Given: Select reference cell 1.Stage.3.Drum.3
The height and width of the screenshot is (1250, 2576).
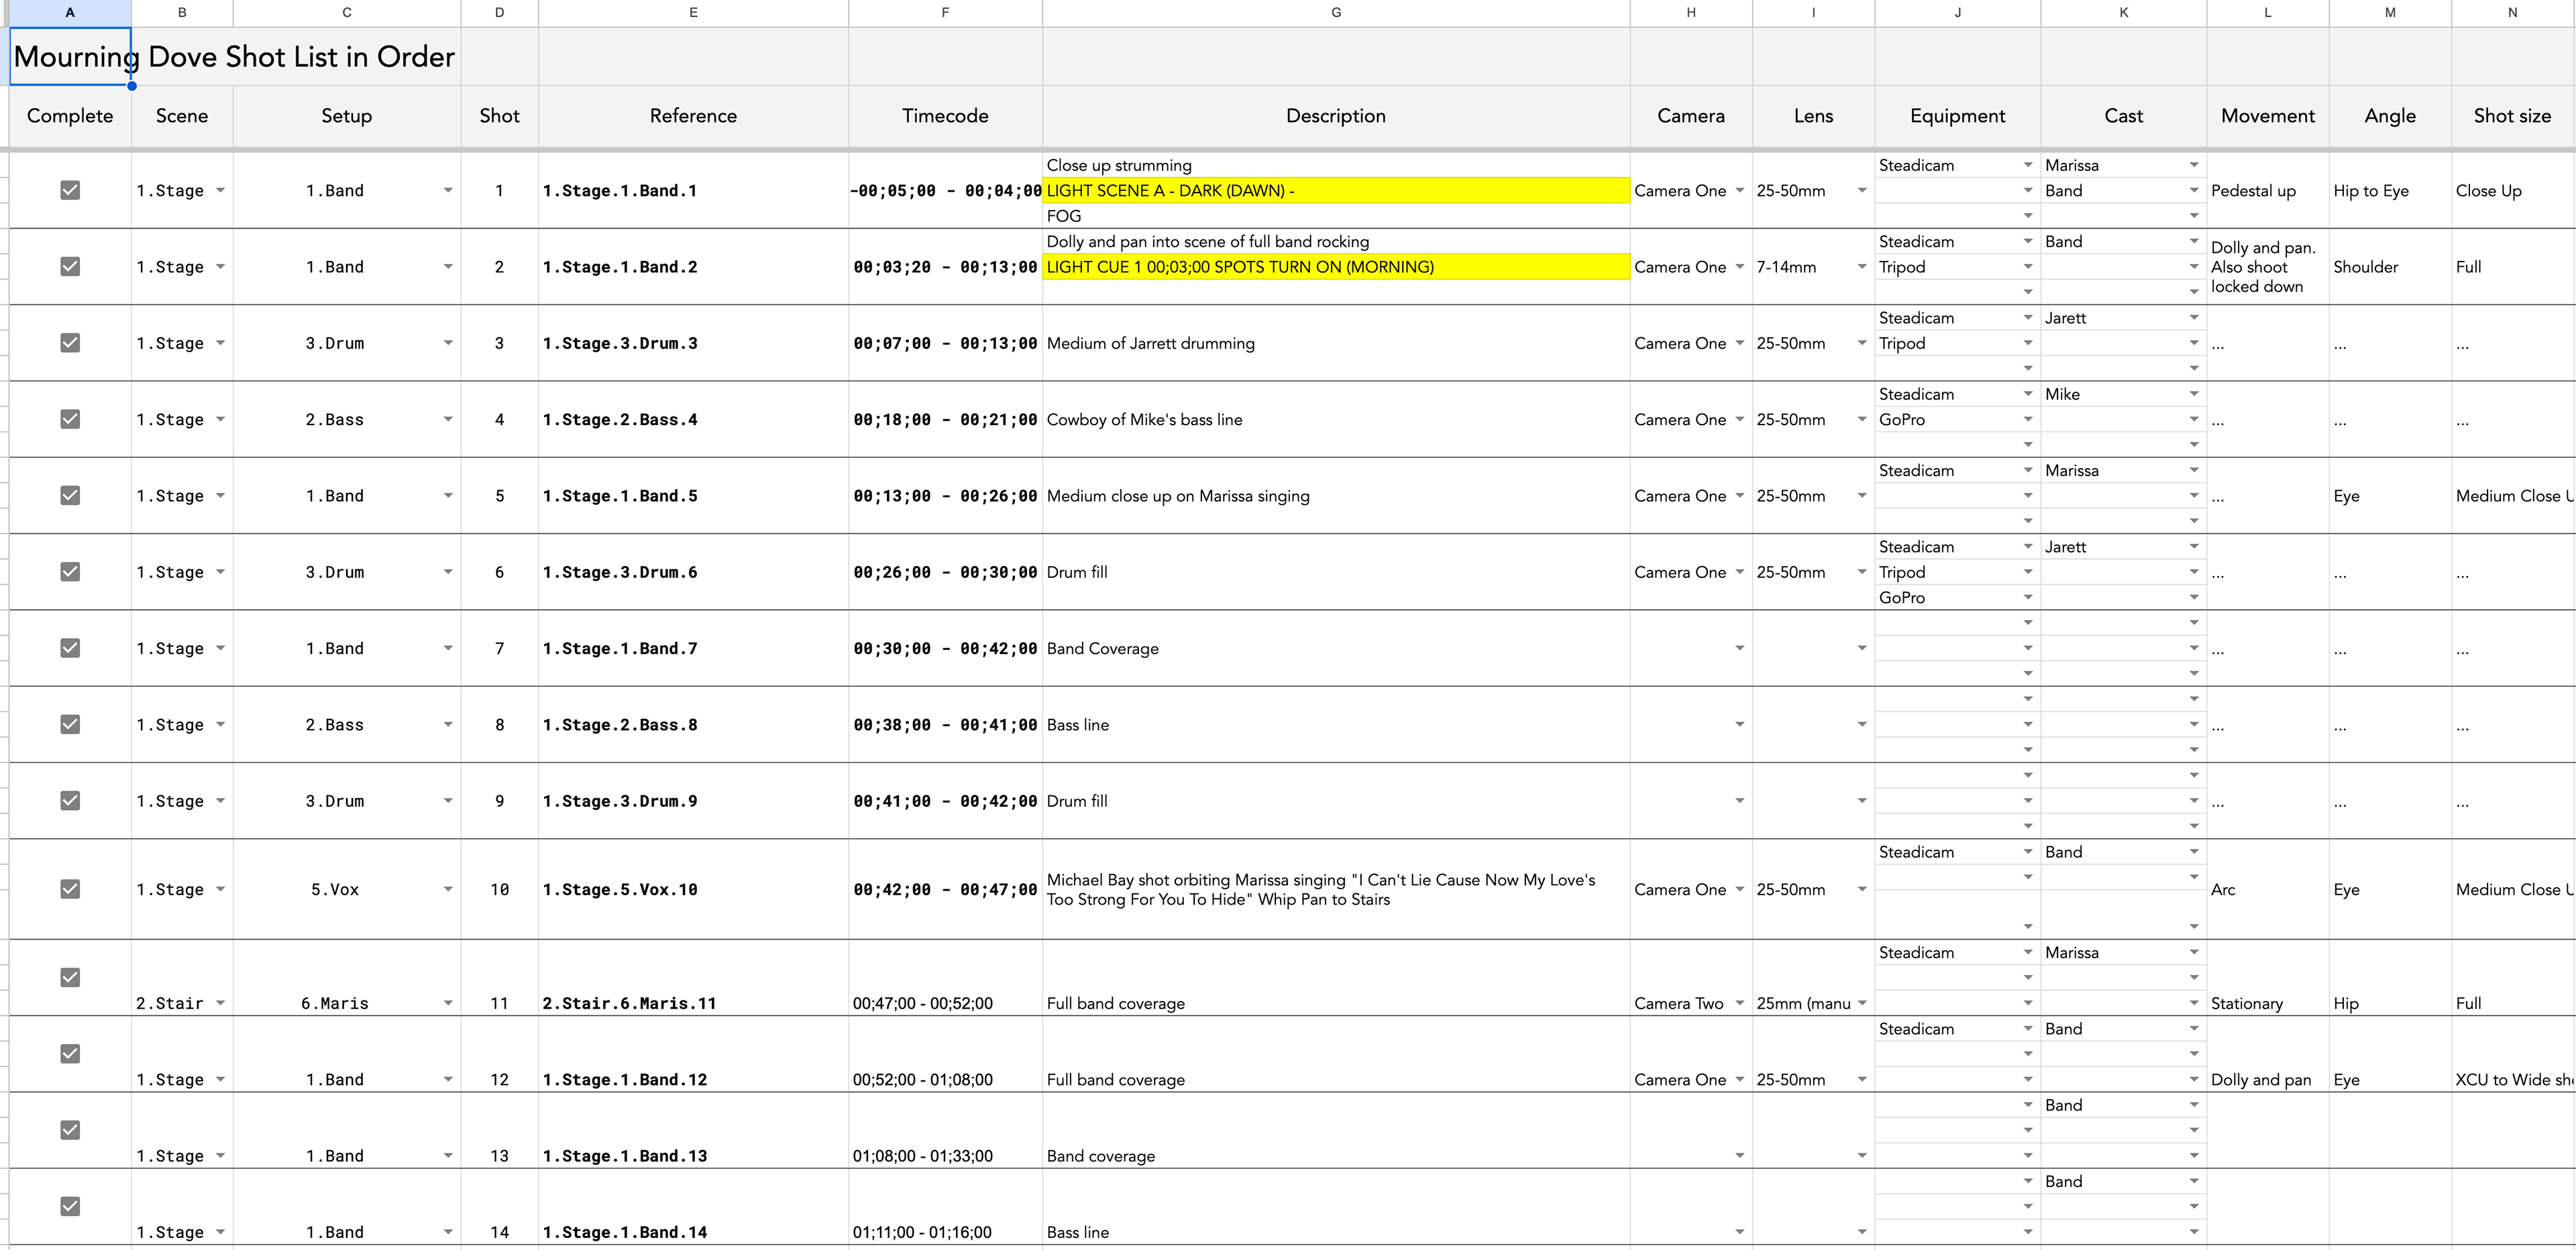Looking at the screenshot, I should pyautogui.click(x=693, y=343).
